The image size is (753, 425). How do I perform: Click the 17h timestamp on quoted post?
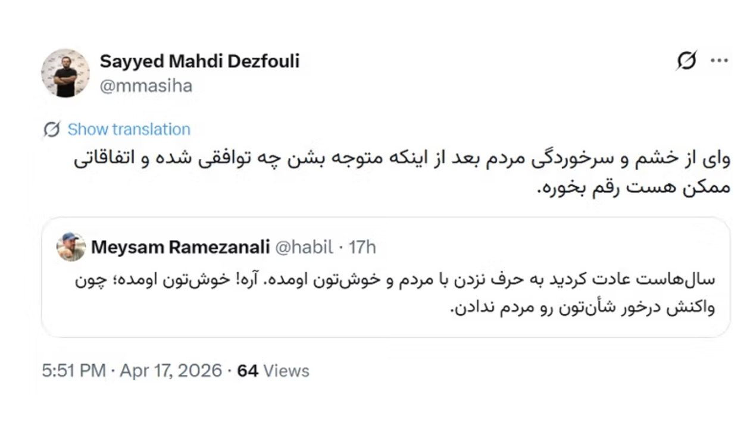(363, 247)
